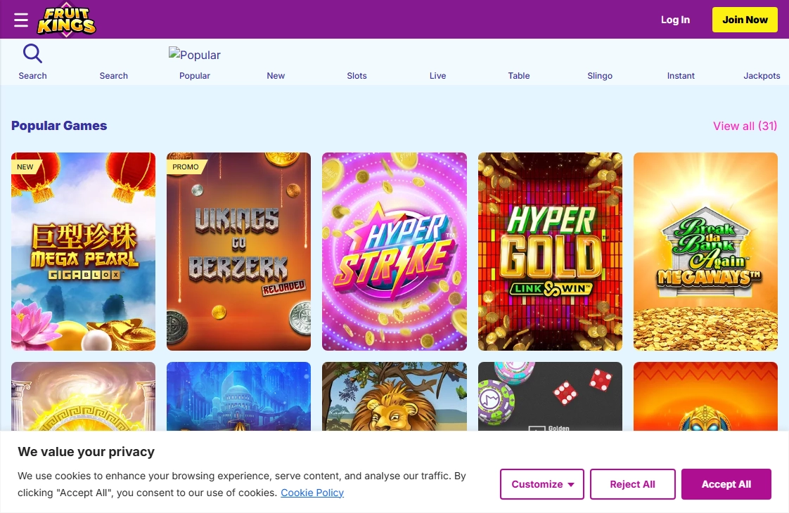
Task: Select the Table category tab
Action: pyautogui.click(x=519, y=75)
